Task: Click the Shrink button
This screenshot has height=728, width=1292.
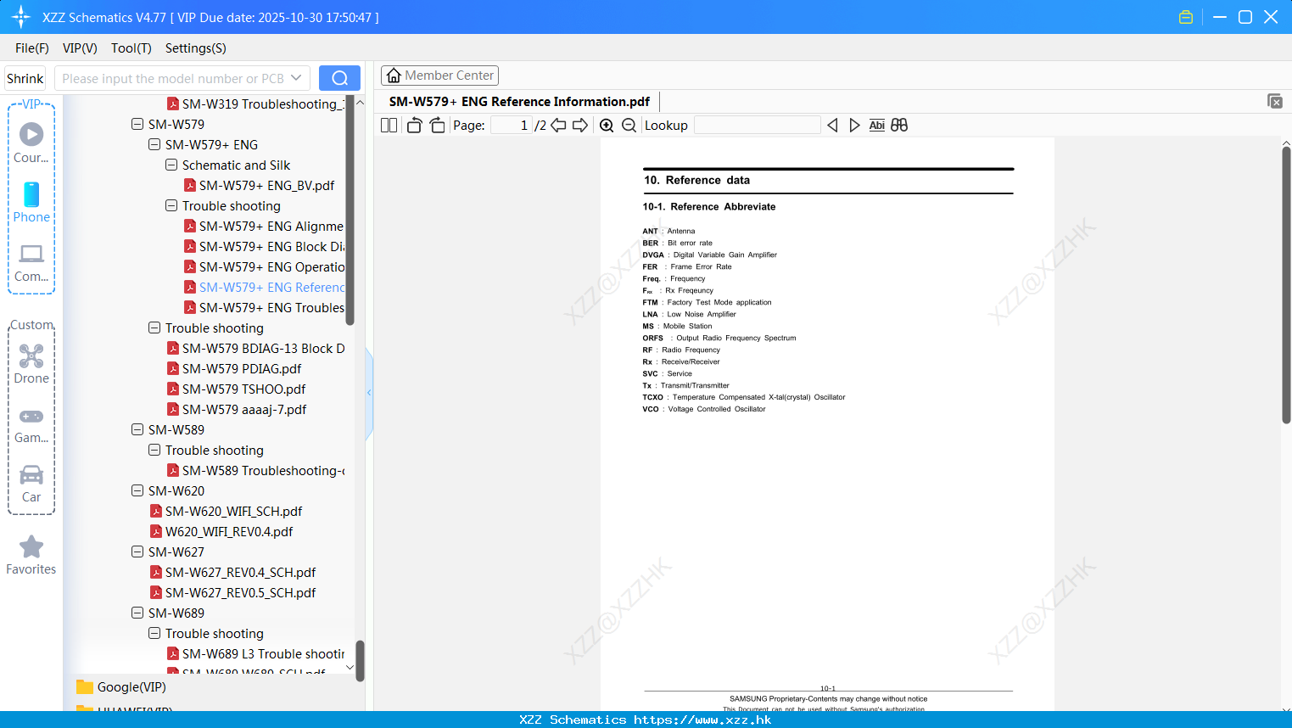Action: 25,78
